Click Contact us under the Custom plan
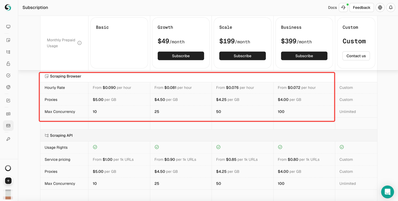398x201 pixels. 356,56
